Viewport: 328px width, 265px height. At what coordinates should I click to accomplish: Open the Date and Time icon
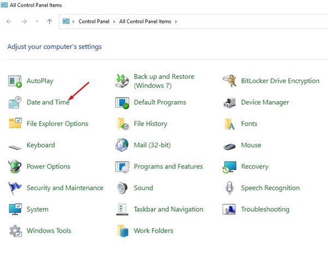point(15,102)
